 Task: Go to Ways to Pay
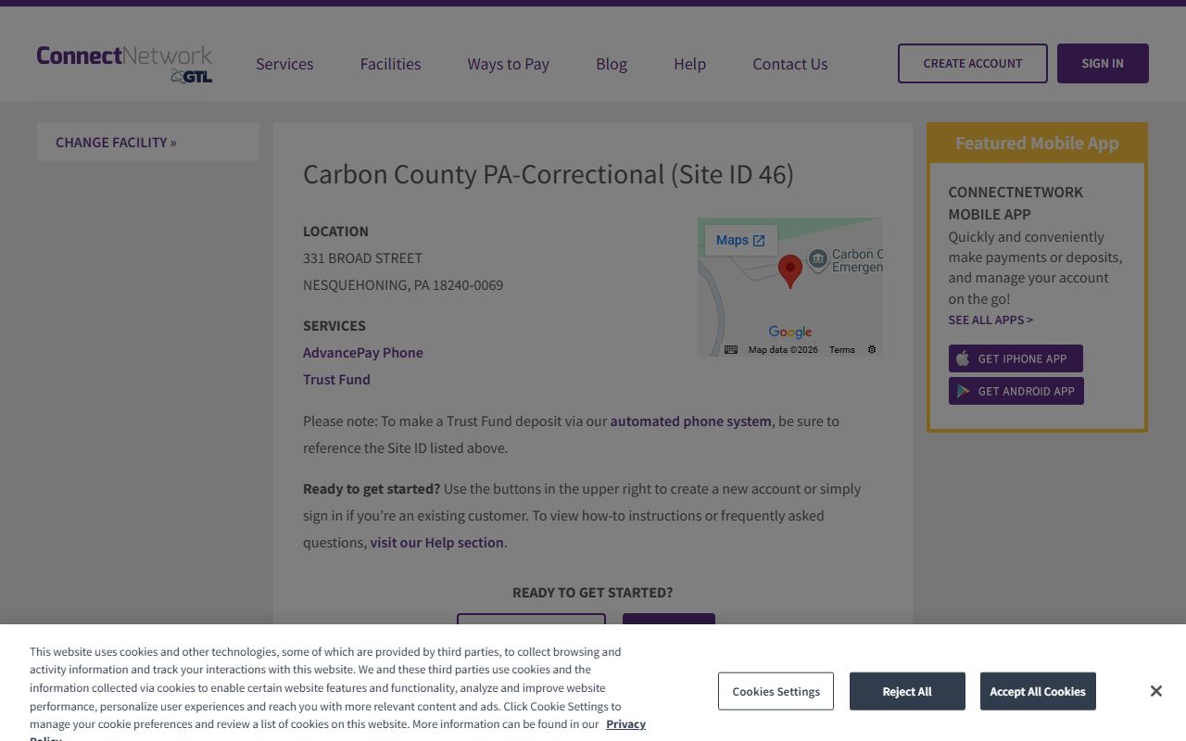coord(508,64)
